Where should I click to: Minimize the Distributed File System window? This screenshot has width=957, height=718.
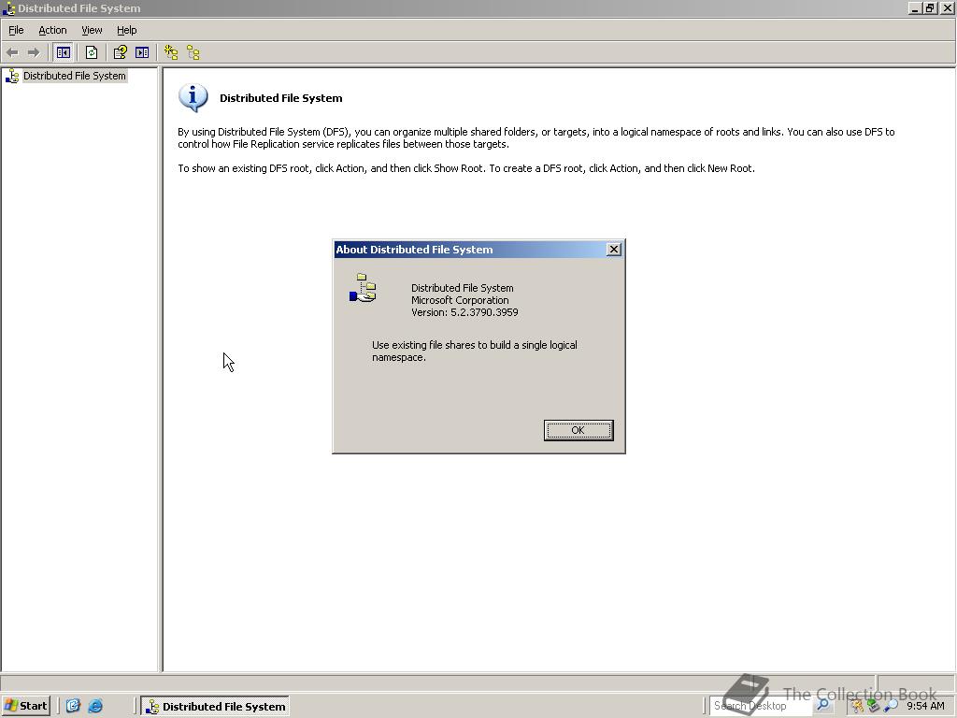coord(914,7)
